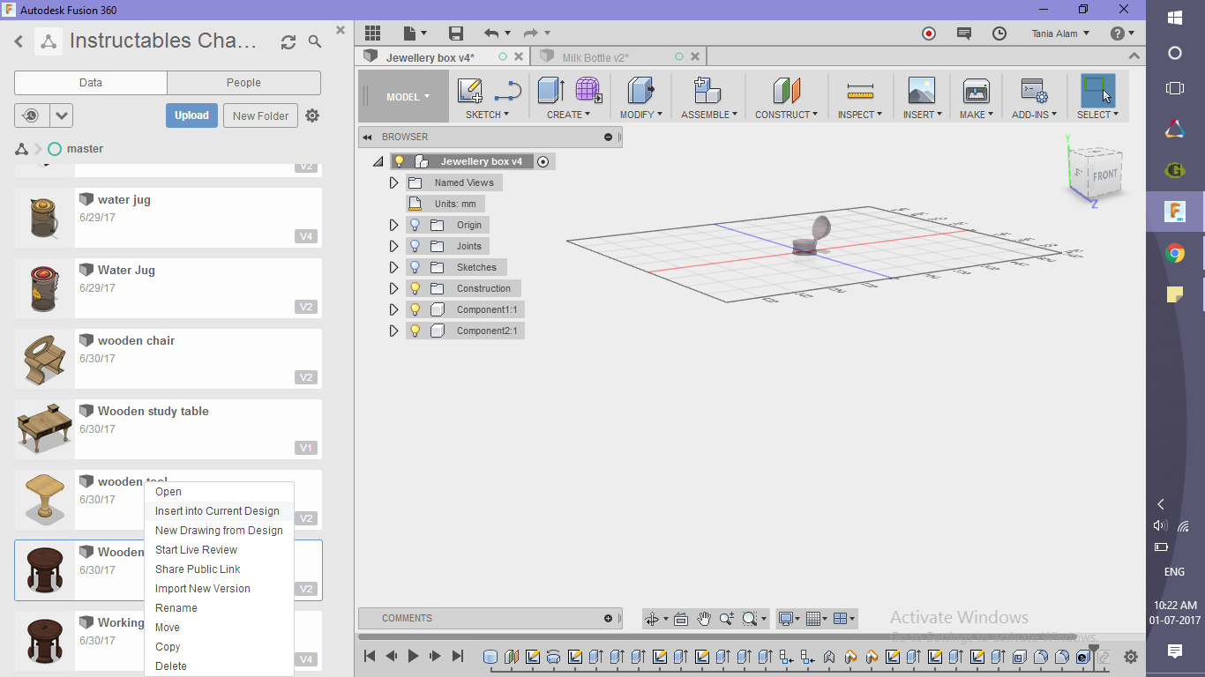The image size is (1205, 677).
Task: Click the Undo arrow
Action: click(491, 33)
